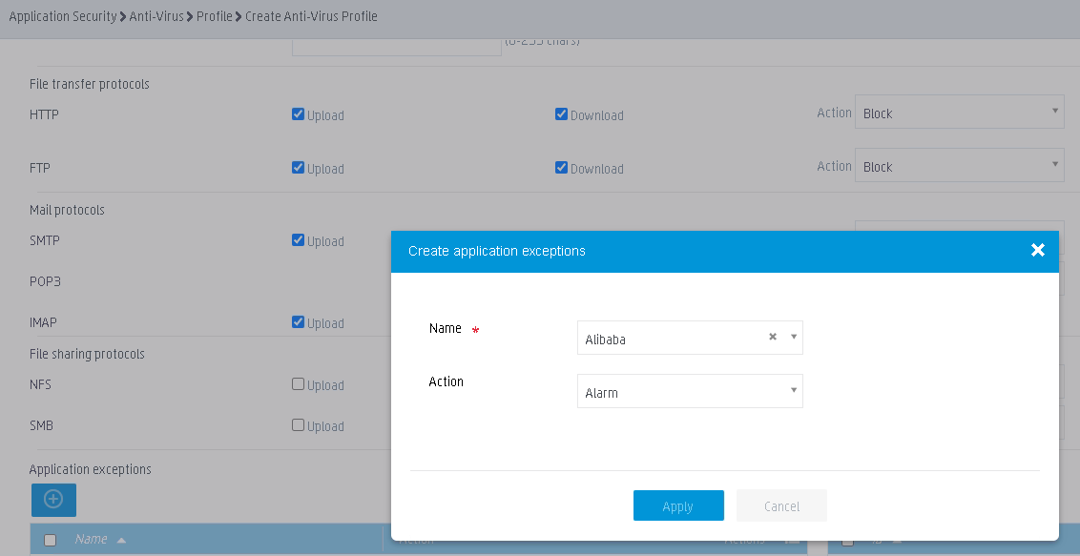1080x556 pixels.
Task: Cancel the application exception dialog
Action: click(x=781, y=505)
